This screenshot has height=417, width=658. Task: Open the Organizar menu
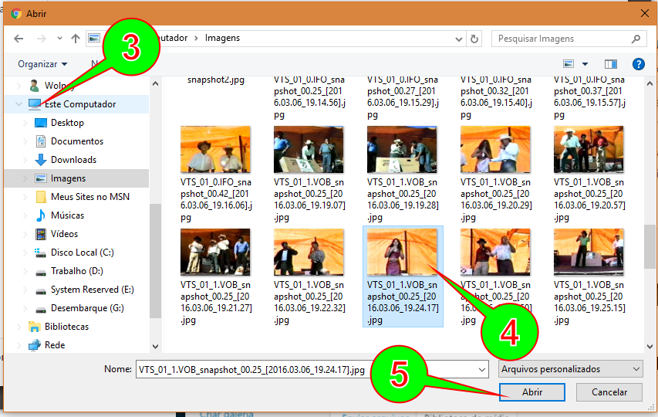click(x=42, y=64)
